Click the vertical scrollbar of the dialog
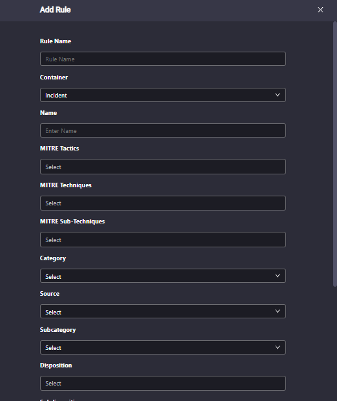 point(334,154)
